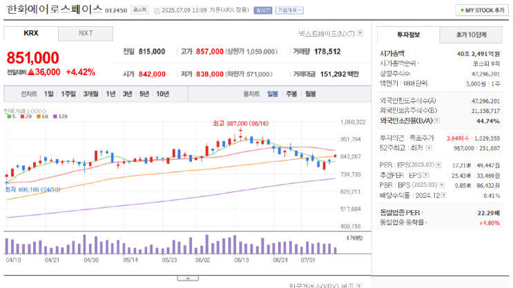Open 동일업종 등락률 arrow link
Viewport: 513px width, 288px height.
point(426,223)
